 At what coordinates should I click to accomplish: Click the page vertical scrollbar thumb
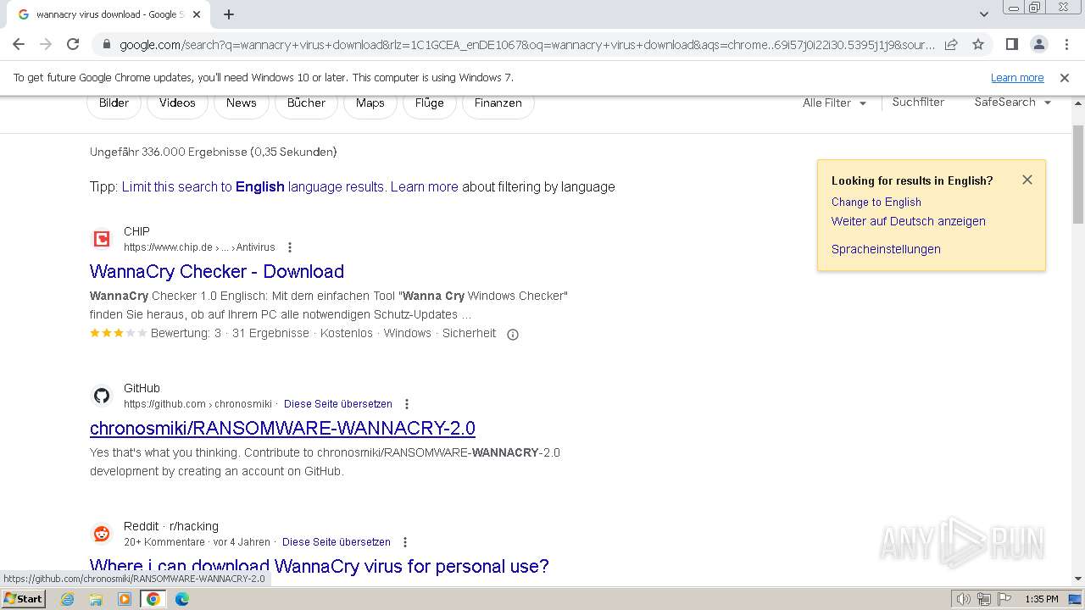pos(1078,173)
